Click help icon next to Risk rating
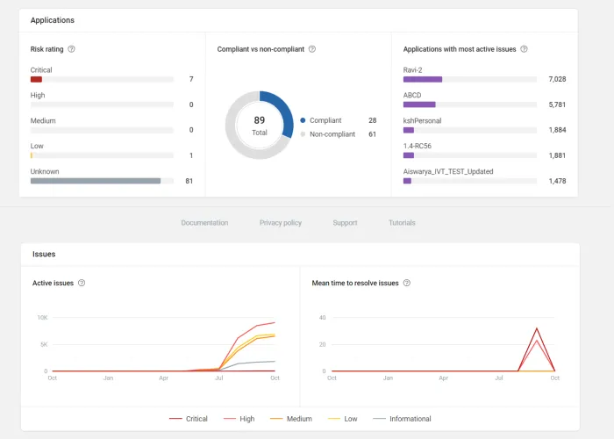The height and width of the screenshot is (439, 614). pyautogui.click(x=72, y=49)
